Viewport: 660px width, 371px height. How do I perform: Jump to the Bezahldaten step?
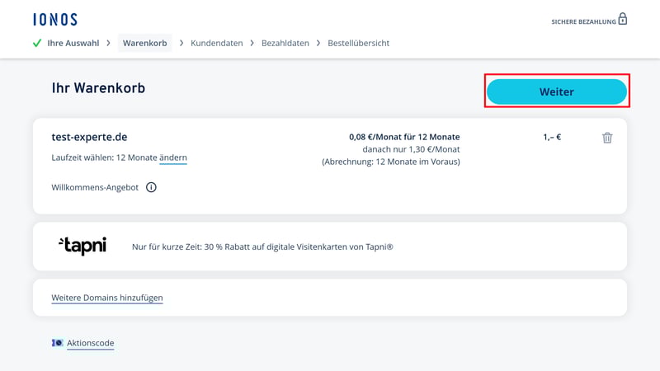(285, 43)
